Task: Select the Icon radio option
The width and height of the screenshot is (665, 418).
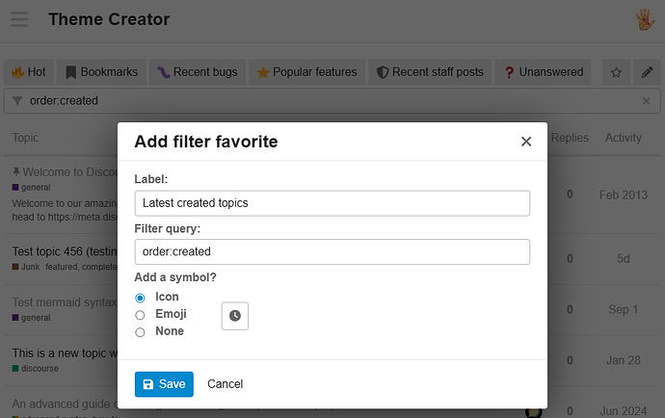Action: point(140,298)
